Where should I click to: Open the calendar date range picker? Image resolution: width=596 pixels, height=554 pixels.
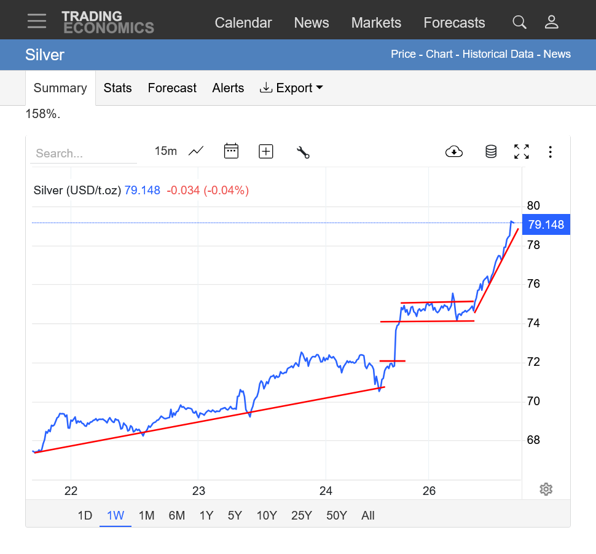click(x=231, y=151)
